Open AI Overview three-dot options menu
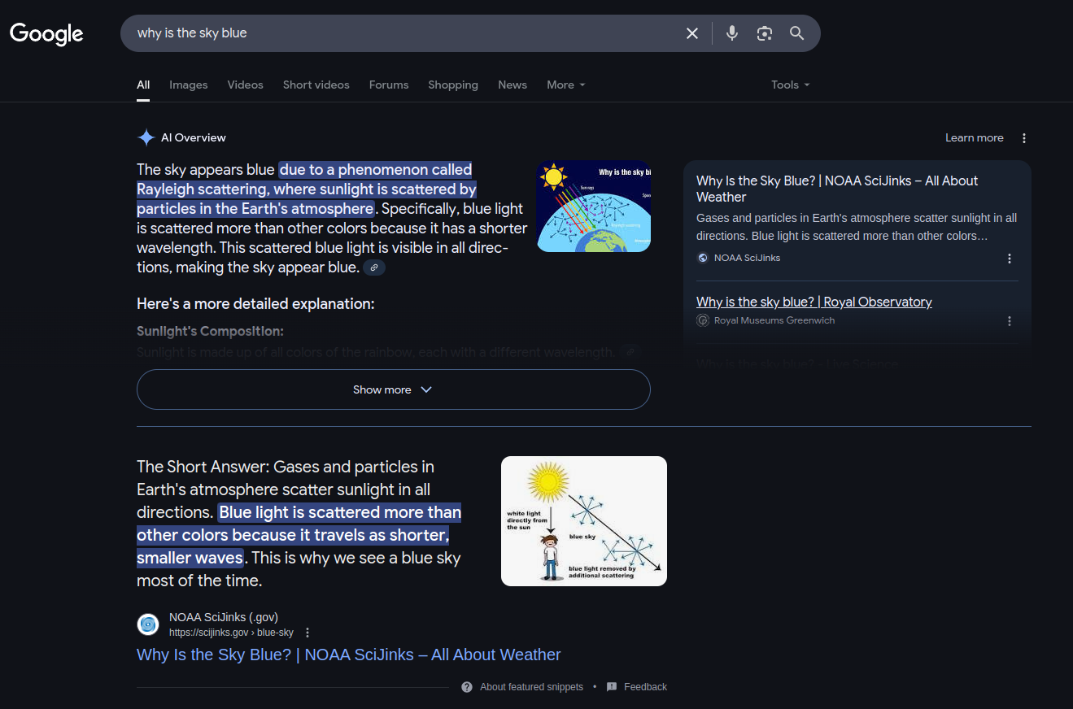This screenshot has width=1073, height=709. point(1024,138)
